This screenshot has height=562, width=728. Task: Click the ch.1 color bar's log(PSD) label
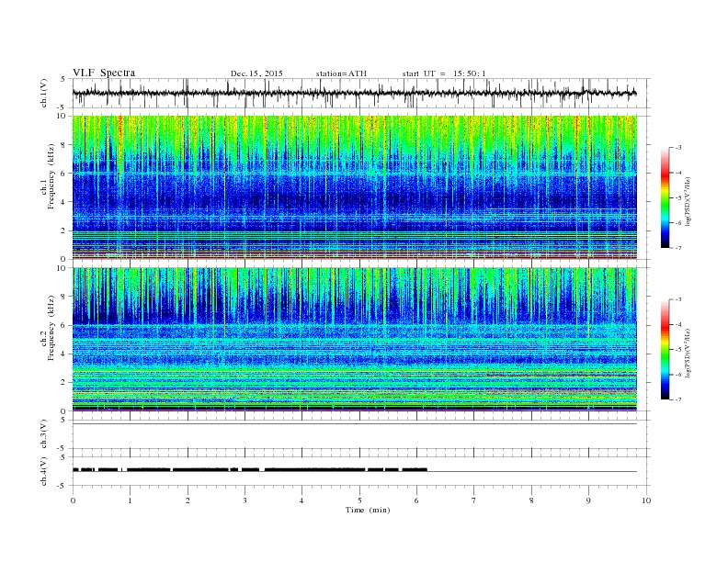tap(688, 201)
